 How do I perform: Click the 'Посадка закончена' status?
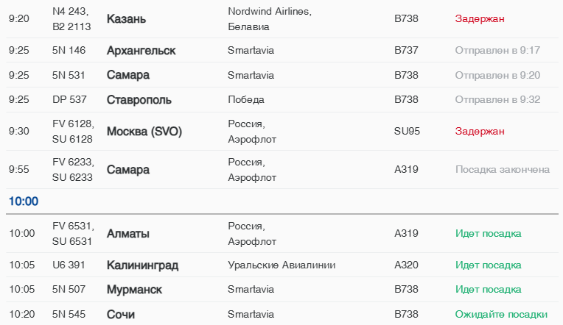(x=503, y=170)
